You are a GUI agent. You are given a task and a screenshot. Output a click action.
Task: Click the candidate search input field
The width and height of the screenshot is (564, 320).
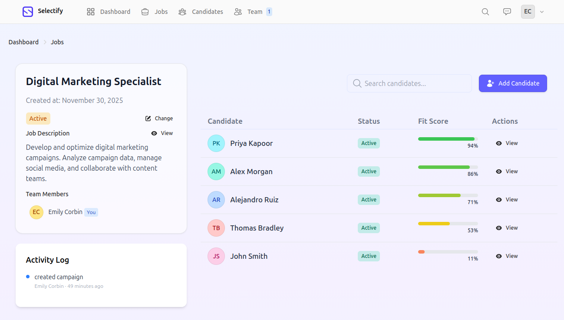[409, 83]
